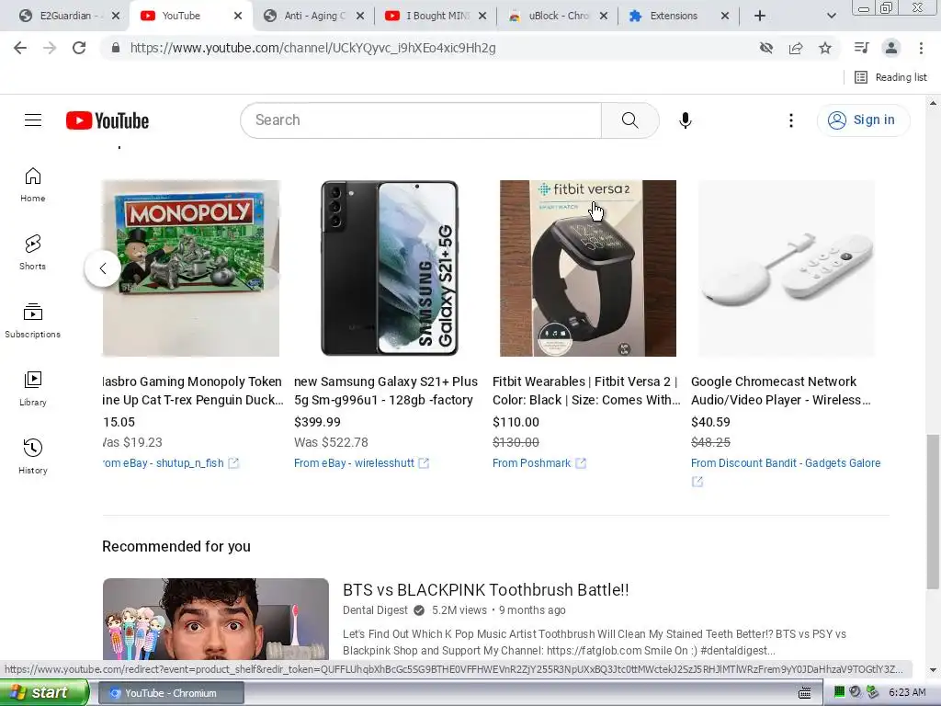Screen dimensions: 941x706
Task: Open Subscriptions in sidebar
Action: point(32,320)
